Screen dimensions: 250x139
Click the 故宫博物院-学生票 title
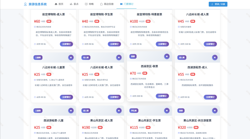pyautogui.click(x=101, y=14)
